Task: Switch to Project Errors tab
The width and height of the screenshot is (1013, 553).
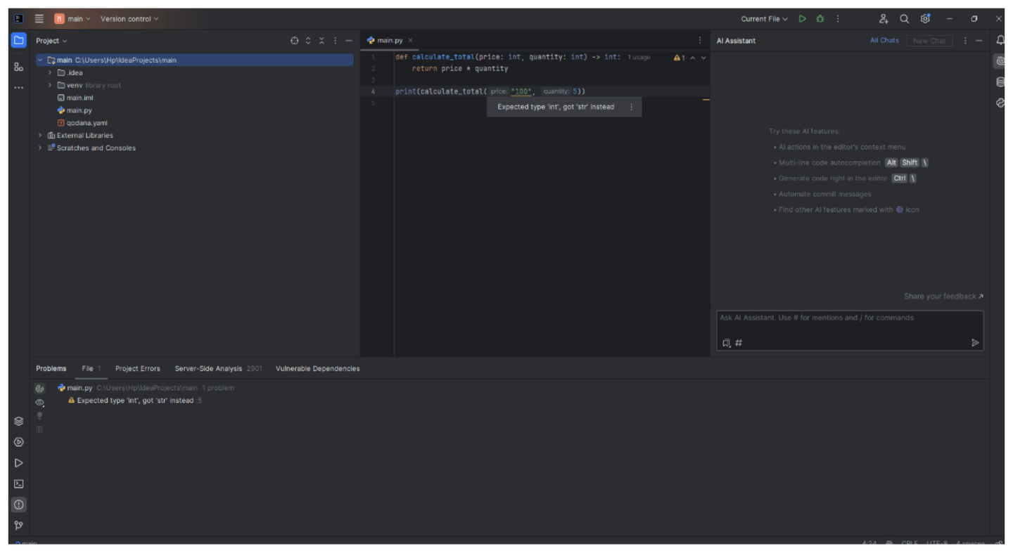Action: (x=137, y=369)
